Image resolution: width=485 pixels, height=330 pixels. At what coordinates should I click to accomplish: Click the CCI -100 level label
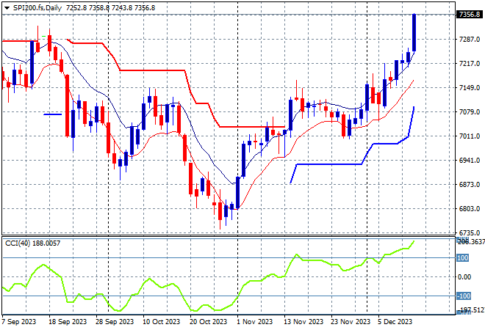462,296
